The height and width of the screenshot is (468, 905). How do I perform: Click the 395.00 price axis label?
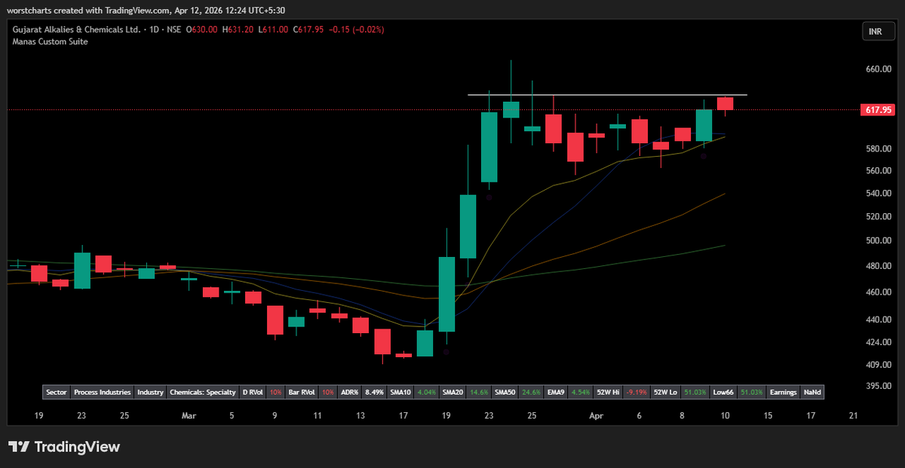point(879,386)
